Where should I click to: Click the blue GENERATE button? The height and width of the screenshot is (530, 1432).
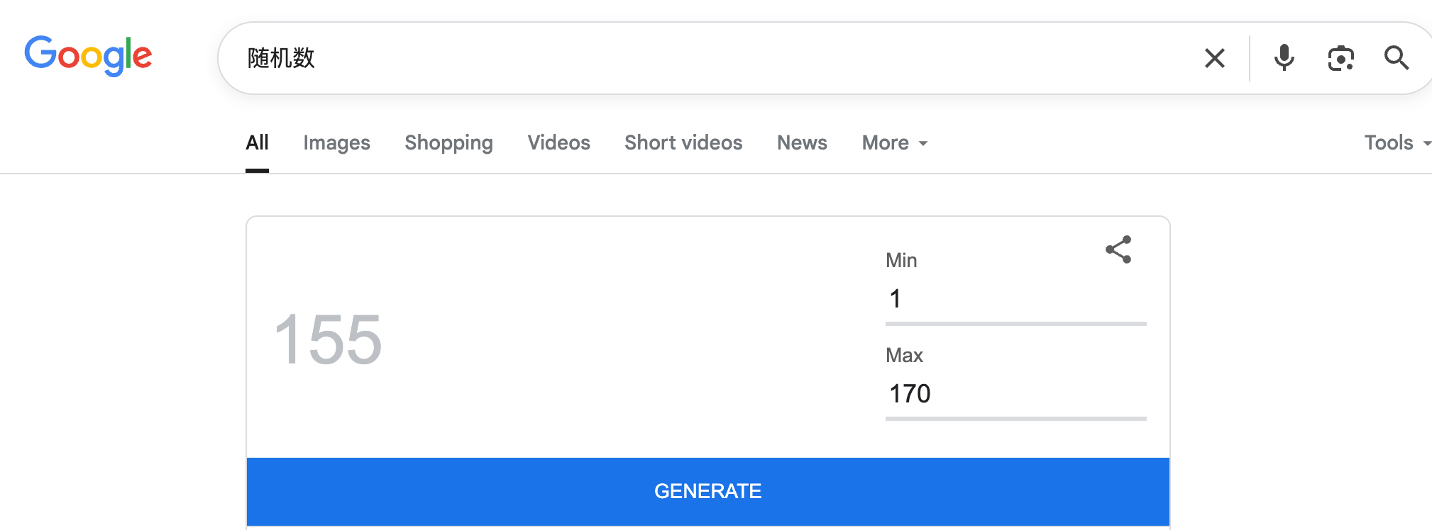(707, 491)
